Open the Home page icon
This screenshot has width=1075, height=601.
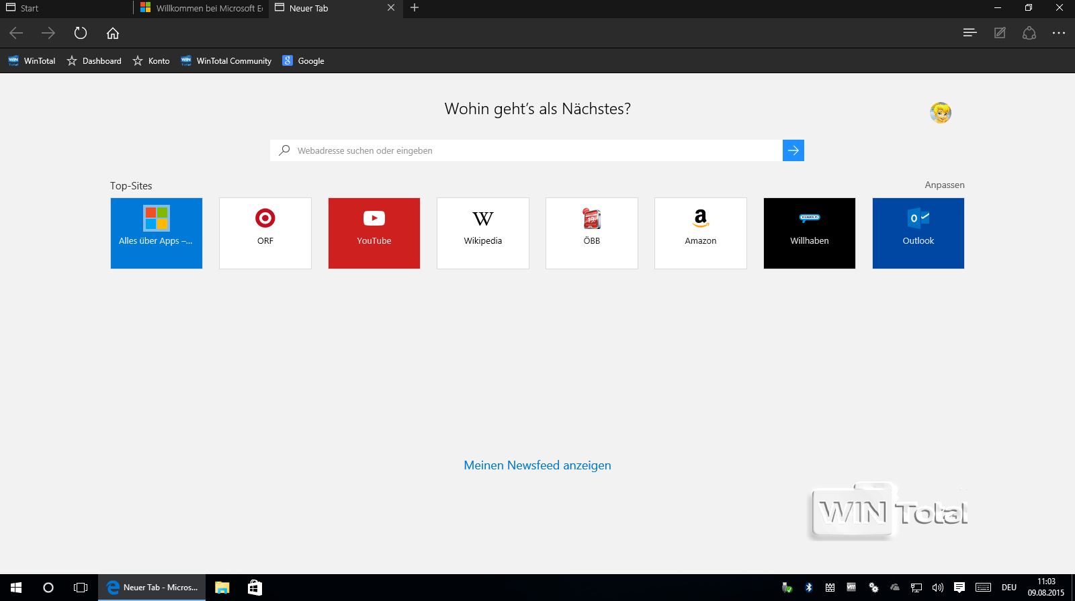pos(113,33)
